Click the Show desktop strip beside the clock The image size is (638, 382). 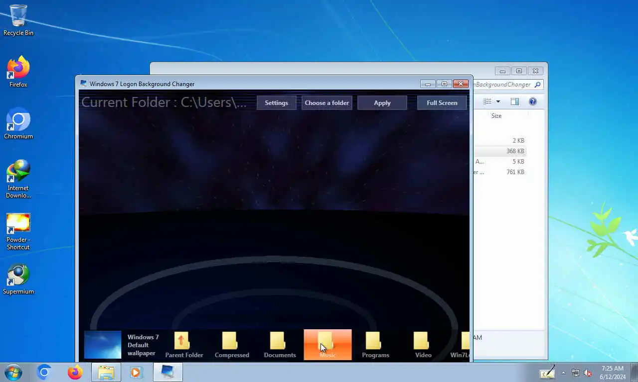point(634,373)
